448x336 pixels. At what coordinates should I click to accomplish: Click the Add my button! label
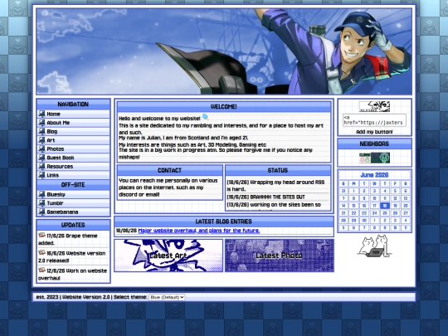[x=374, y=132]
